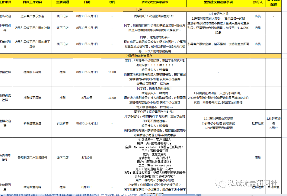
Task: Select the 宝们，#对暗号半价喝奶茶 script cell
Action: pos(155,72)
